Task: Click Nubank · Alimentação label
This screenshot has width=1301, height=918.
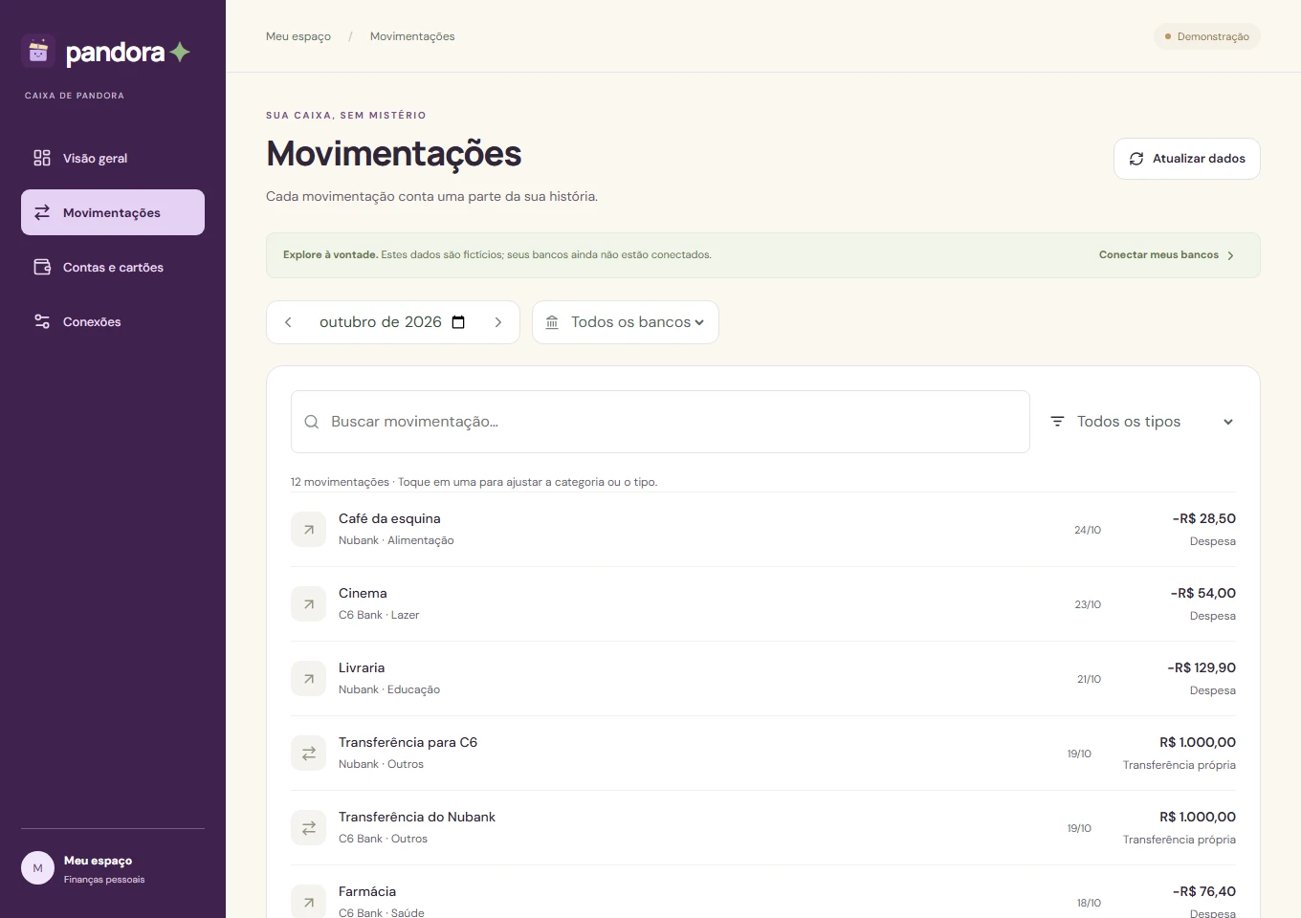Action: (x=396, y=540)
